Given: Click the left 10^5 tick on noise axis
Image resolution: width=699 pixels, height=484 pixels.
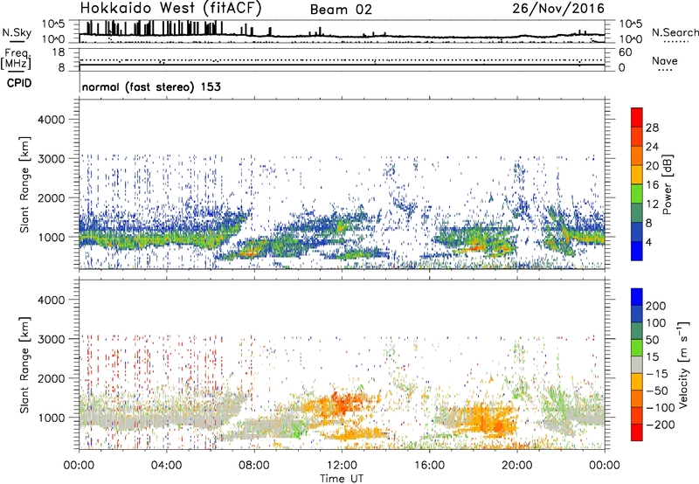Looking at the screenshot, I should (53, 24).
